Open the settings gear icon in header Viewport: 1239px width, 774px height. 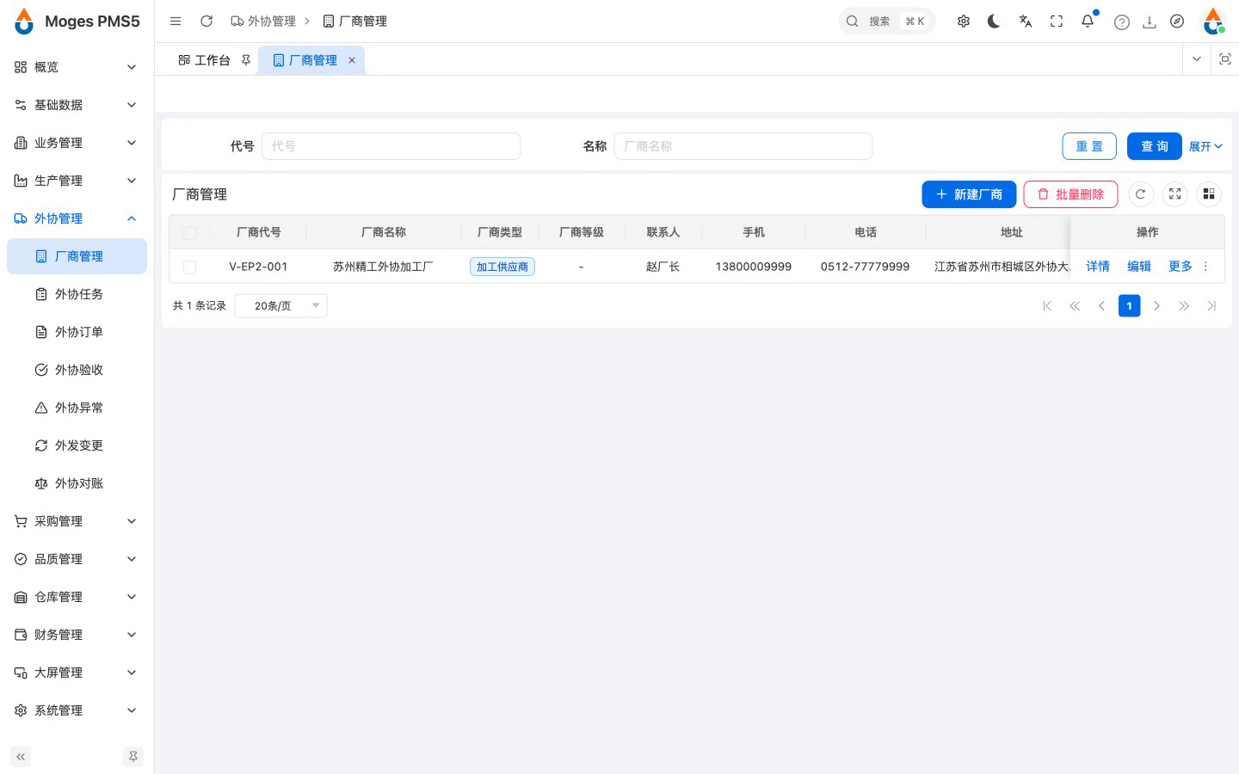tap(964, 21)
